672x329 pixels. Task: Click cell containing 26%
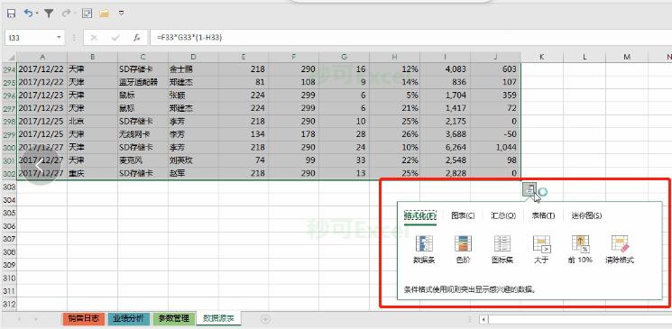(x=395, y=134)
